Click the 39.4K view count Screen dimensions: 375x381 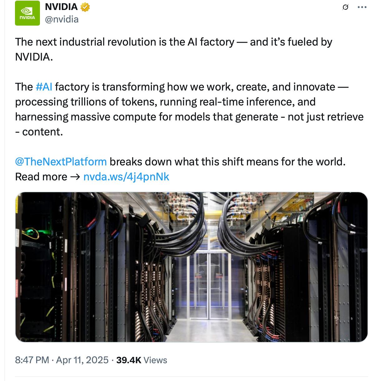coord(129,360)
